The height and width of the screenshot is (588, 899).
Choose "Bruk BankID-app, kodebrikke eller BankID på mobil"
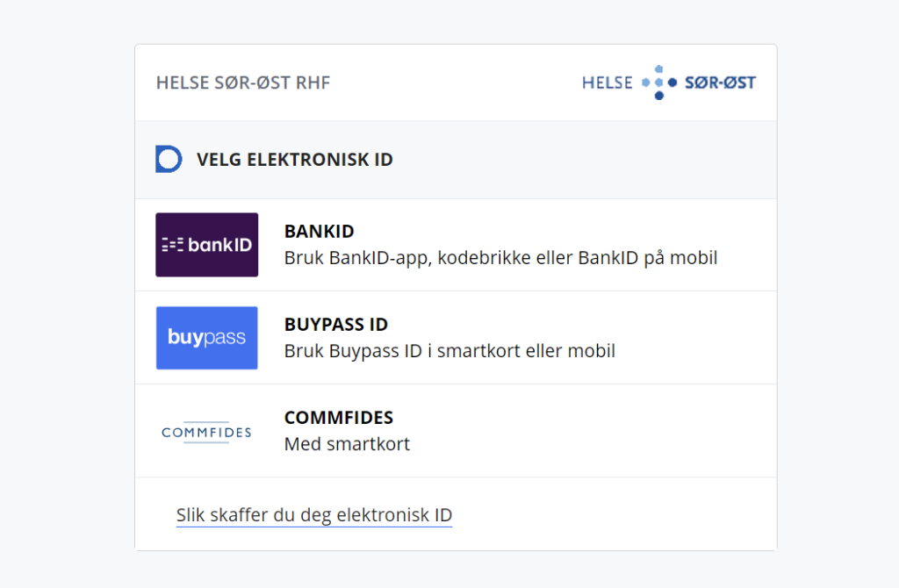point(500,259)
